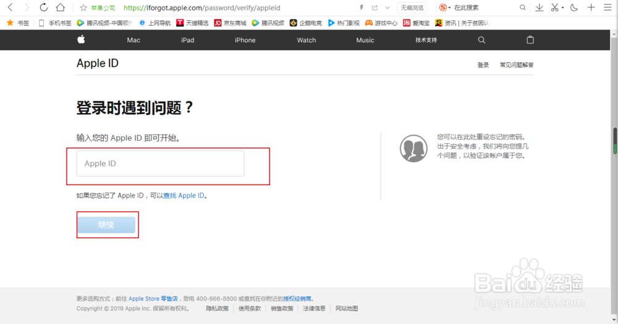The height and width of the screenshot is (324, 618).
Task: Click the Apple ID page heading link
Action: click(x=98, y=64)
